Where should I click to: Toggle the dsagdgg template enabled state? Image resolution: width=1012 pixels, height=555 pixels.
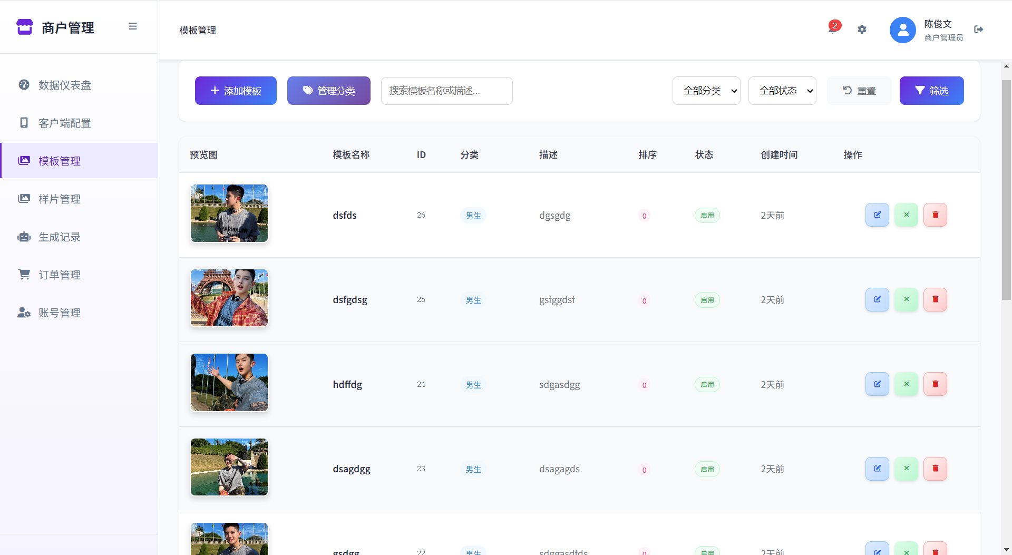(x=906, y=469)
